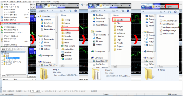This screenshot has height=96, width=183.
Task: Expand the Documents library in the Prog » XM window
Action: [40, 39]
